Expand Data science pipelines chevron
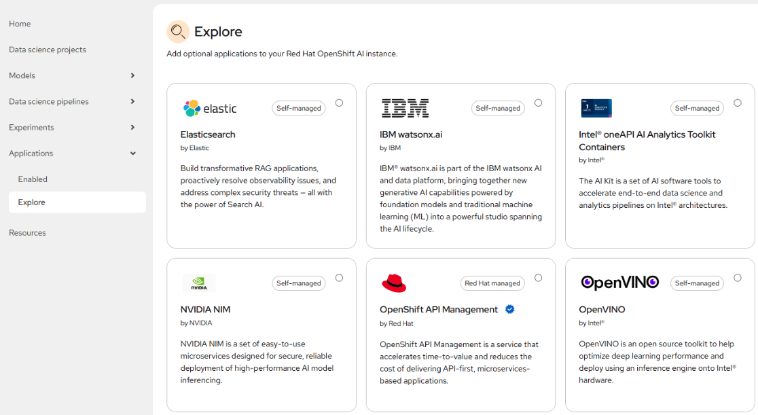The image size is (758, 415). point(132,101)
